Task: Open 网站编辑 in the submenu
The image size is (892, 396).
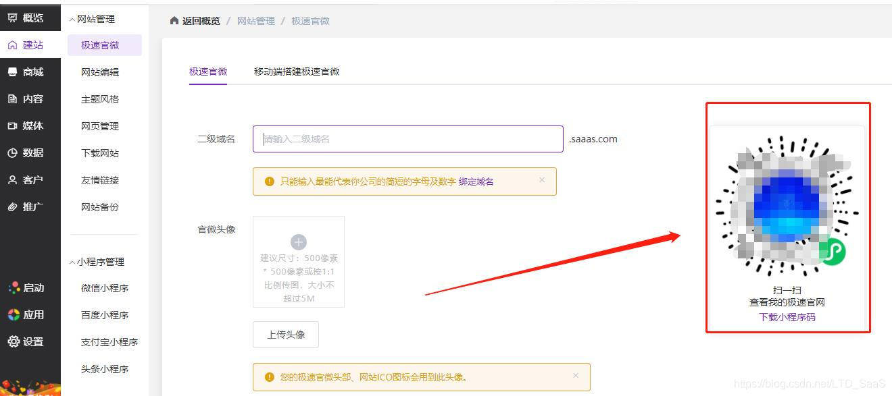Action: (100, 72)
